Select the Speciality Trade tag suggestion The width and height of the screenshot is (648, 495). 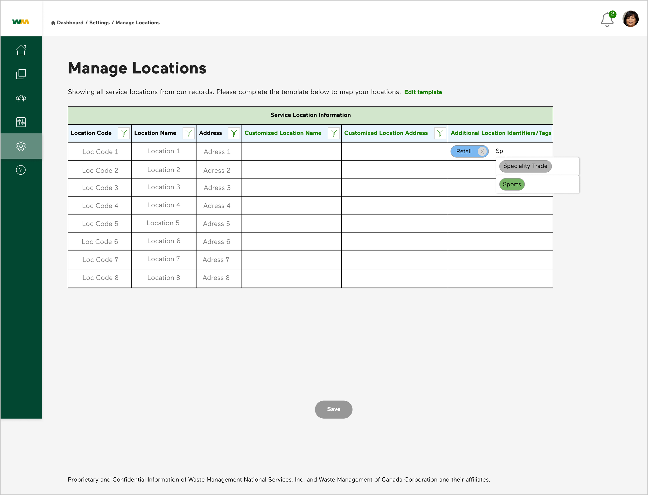tap(525, 166)
